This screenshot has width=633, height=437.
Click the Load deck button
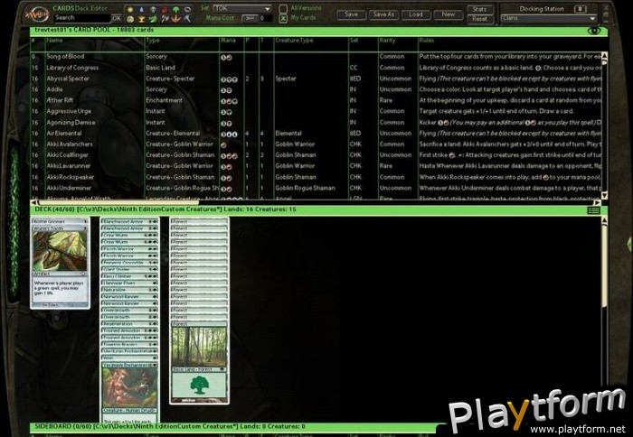coord(416,14)
